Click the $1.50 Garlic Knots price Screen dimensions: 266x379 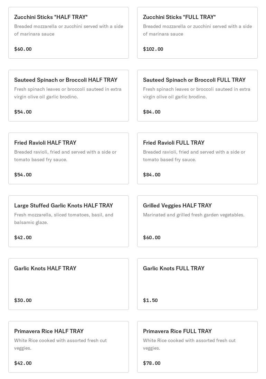coord(150,300)
